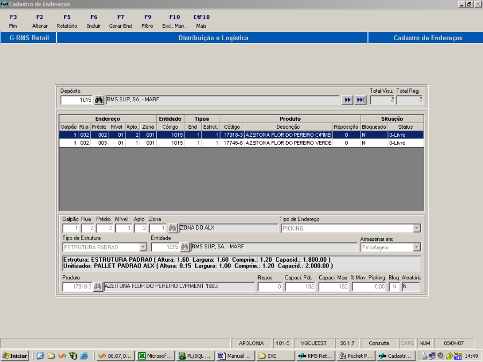Switch to PL/SQL taskbar window

click(195, 356)
